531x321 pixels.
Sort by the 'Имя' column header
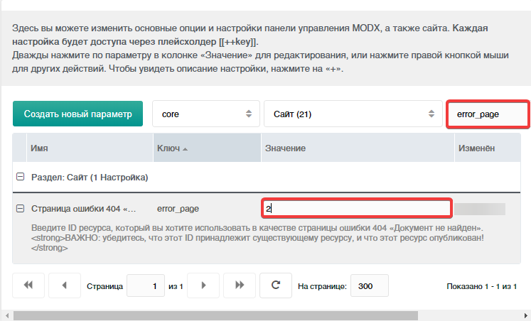pos(39,148)
